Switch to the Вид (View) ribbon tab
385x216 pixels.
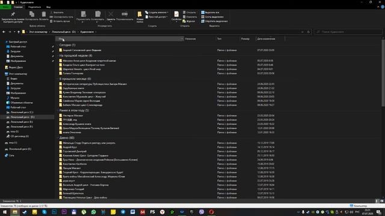48,7
